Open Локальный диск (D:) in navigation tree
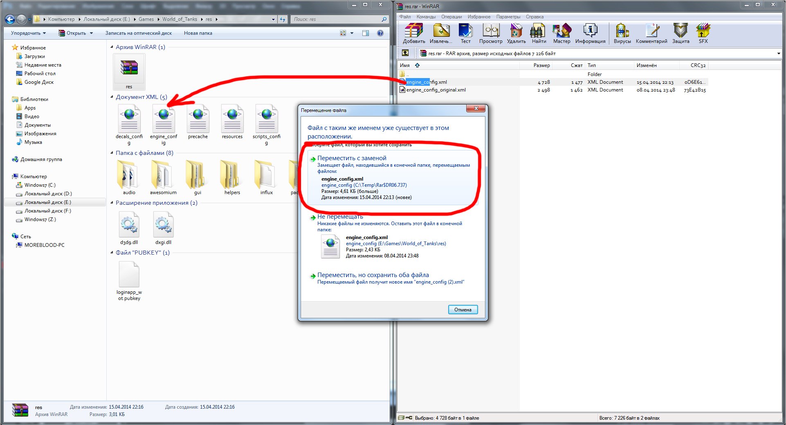The width and height of the screenshot is (786, 425). (48, 194)
